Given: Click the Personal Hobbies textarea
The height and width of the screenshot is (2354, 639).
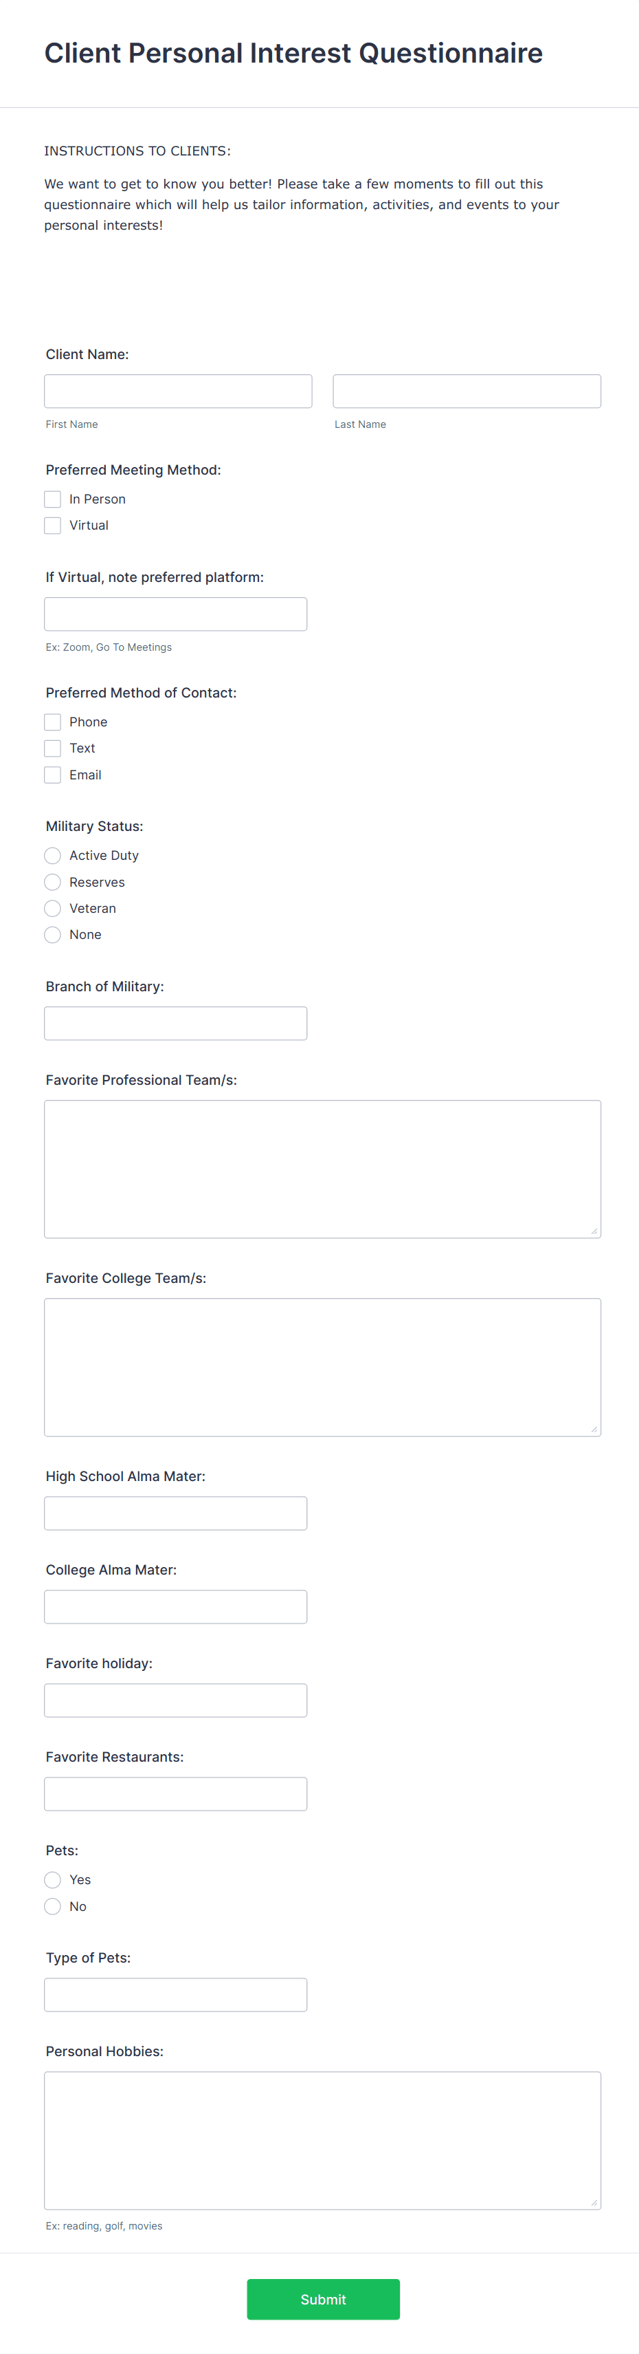Looking at the screenshot, I should click(322, 2138).
